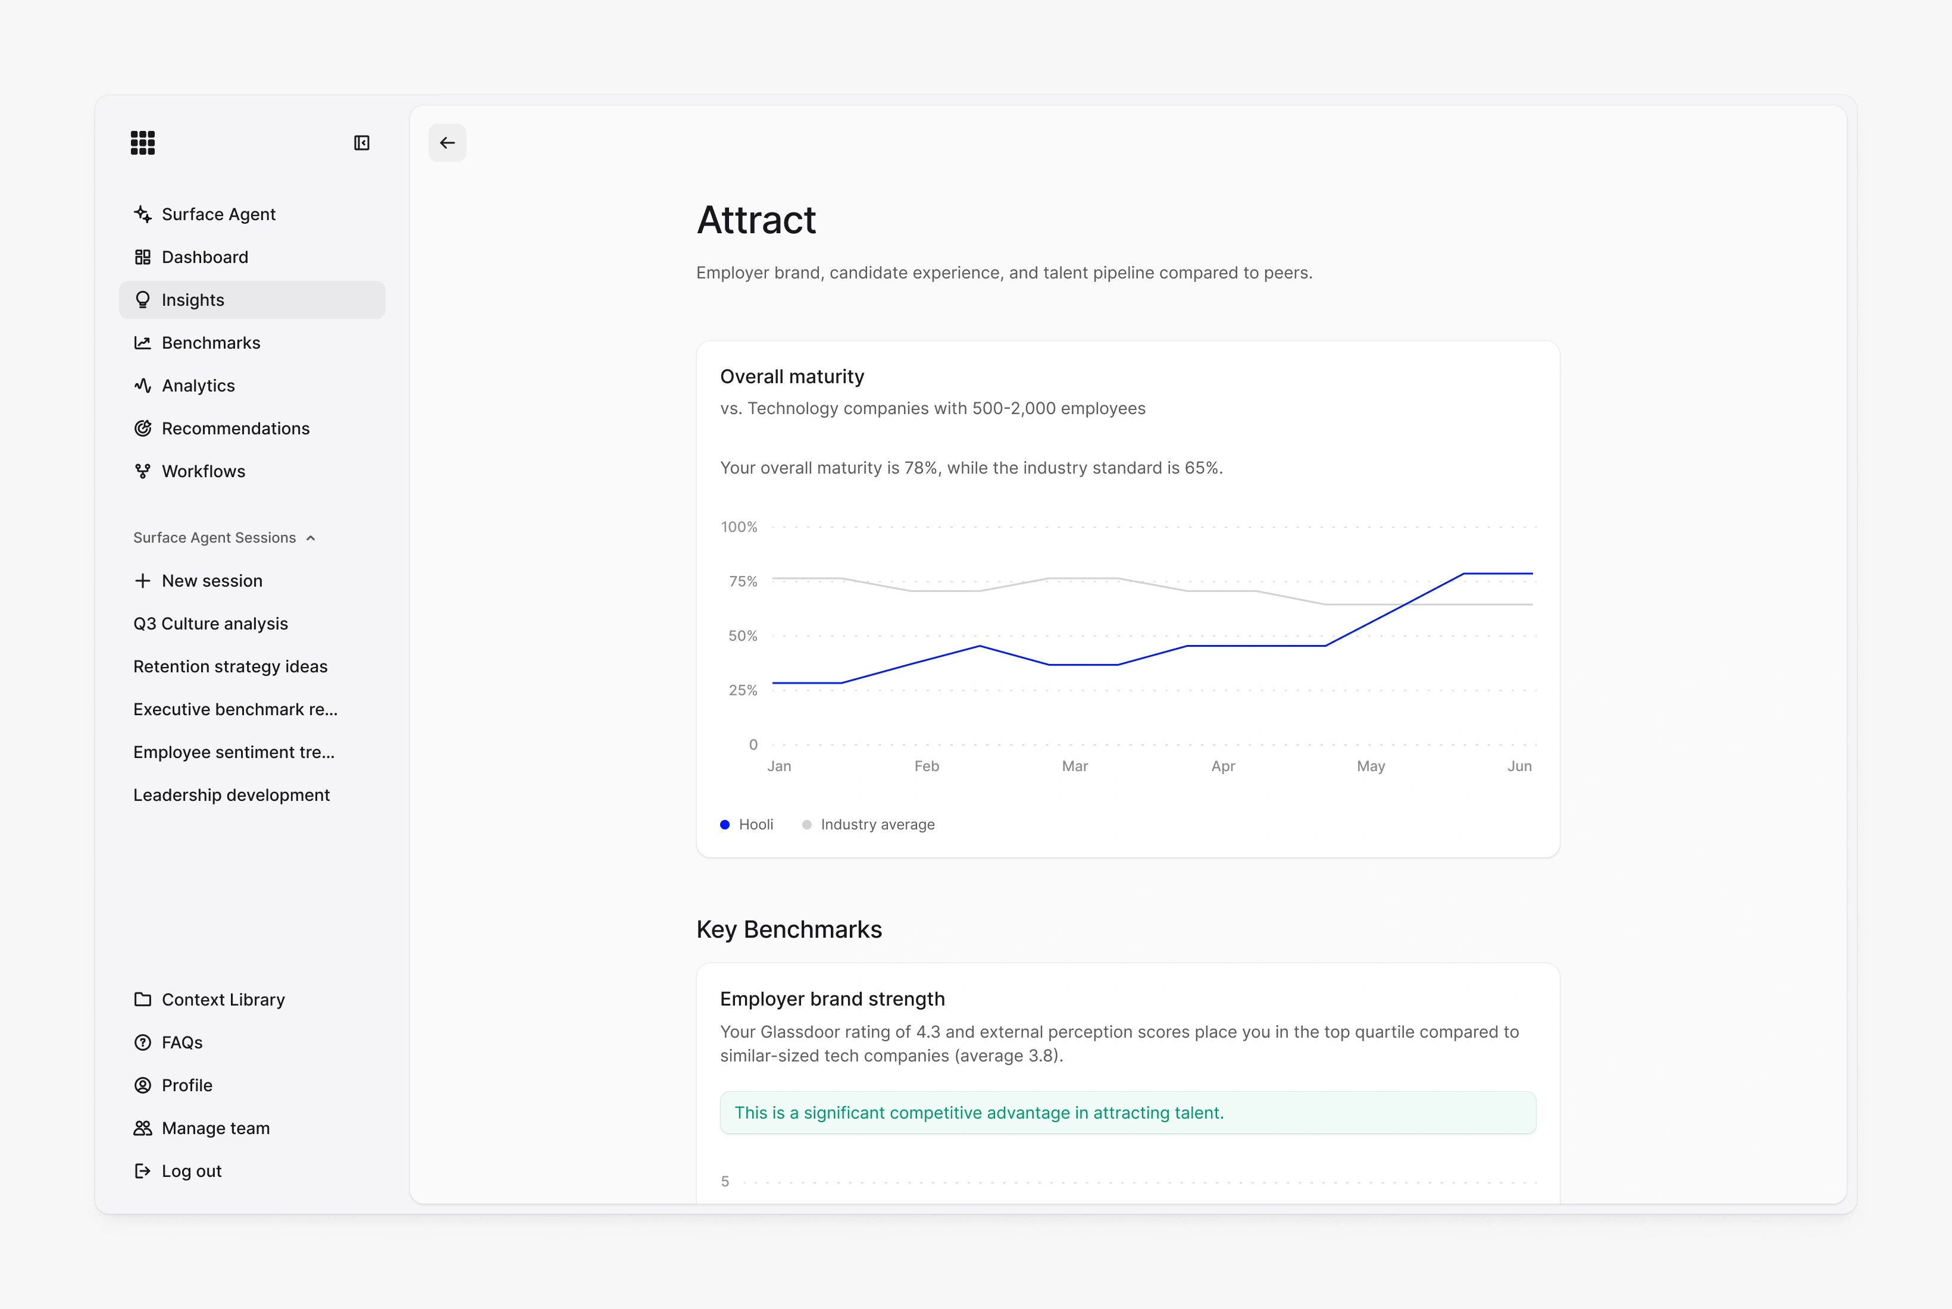
Task: Click the Manage team people icon
Action: (x=143, y=1129)
